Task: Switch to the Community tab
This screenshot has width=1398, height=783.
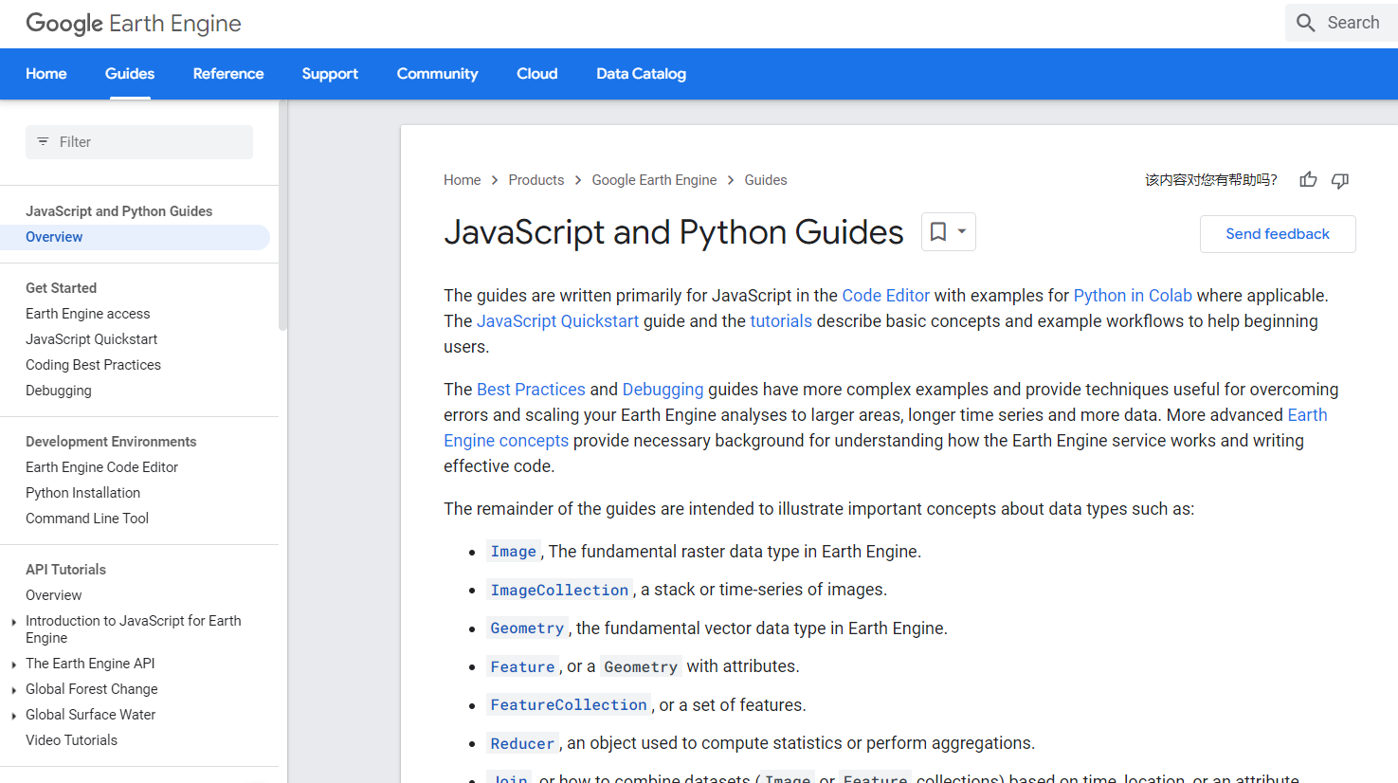Action: pyautogui.click(x=437, y=74)
